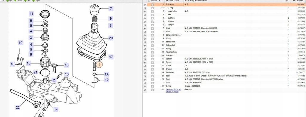Tick the Picked checkbox in the table header
The width and height of the screenshot is (306, 117).
(149, 1)
